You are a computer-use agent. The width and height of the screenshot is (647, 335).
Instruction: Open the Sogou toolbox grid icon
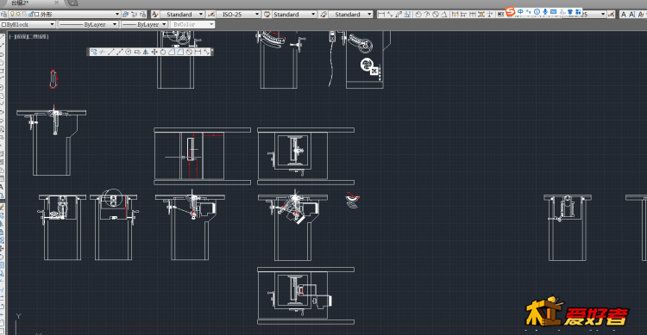coord(578,12)
